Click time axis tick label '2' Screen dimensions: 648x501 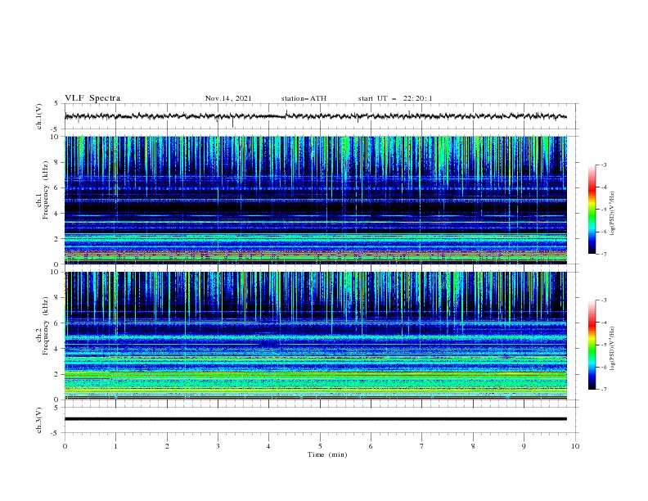[x=167, y=446]
